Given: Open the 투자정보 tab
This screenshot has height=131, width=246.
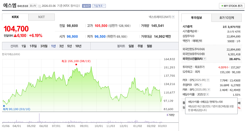Looking at the screenshot, I should (196, 18).
